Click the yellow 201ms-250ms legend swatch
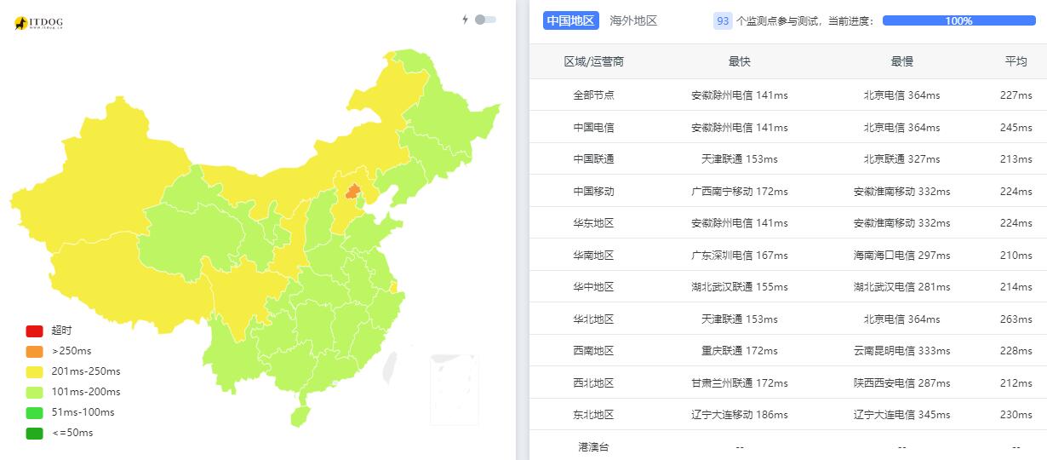The width and height of the screenshot is (1047, 460). [34, 371]
